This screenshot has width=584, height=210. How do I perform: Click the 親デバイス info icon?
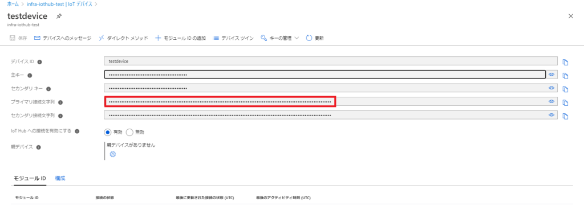38,147
